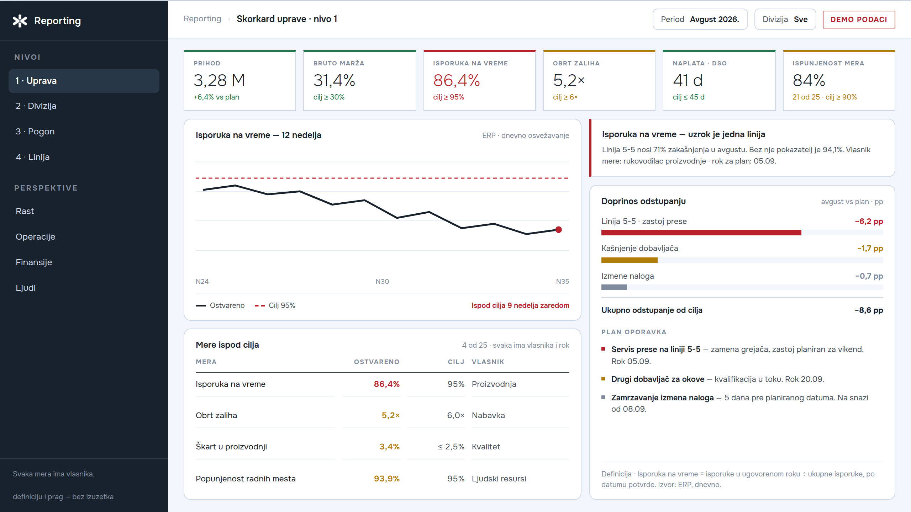Click the Ostvareno legend entry
Viewport: 911px width, 512px height.
click(220, 305)
